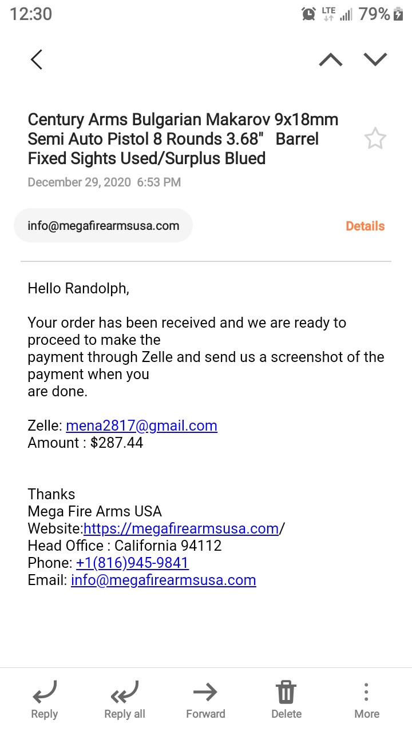This screenshot has width=412, height=732.
Task: Delete this email with trash icon
Action: point(286,700)
